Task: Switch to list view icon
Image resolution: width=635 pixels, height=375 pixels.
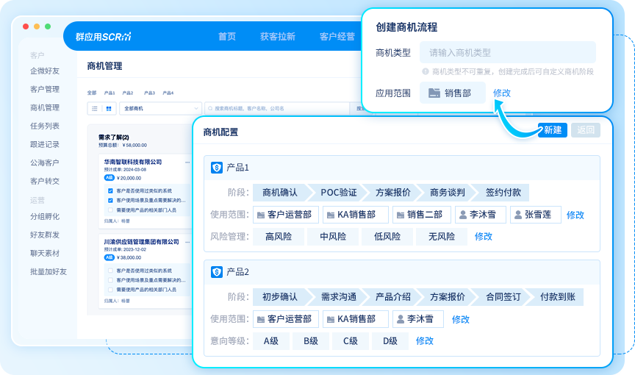Action: pos(95,109)
